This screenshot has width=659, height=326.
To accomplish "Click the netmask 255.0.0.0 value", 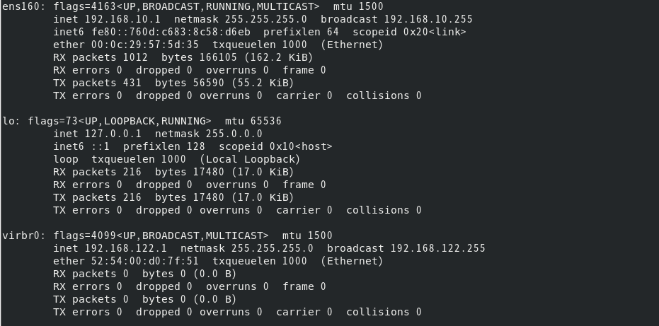I will 234,134.
